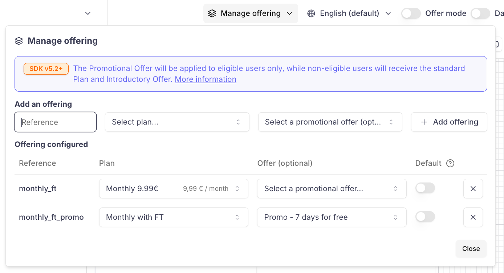The image size is (504, 273).
Task: Click the Default help question mark icon
Action: click(x=450, y=163)
